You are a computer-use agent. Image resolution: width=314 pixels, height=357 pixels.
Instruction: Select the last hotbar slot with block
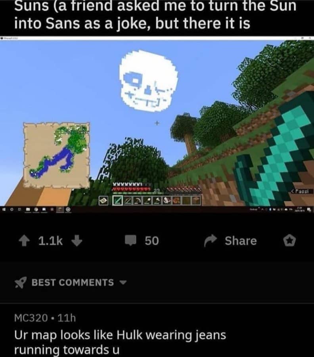(x=196, y=201)
